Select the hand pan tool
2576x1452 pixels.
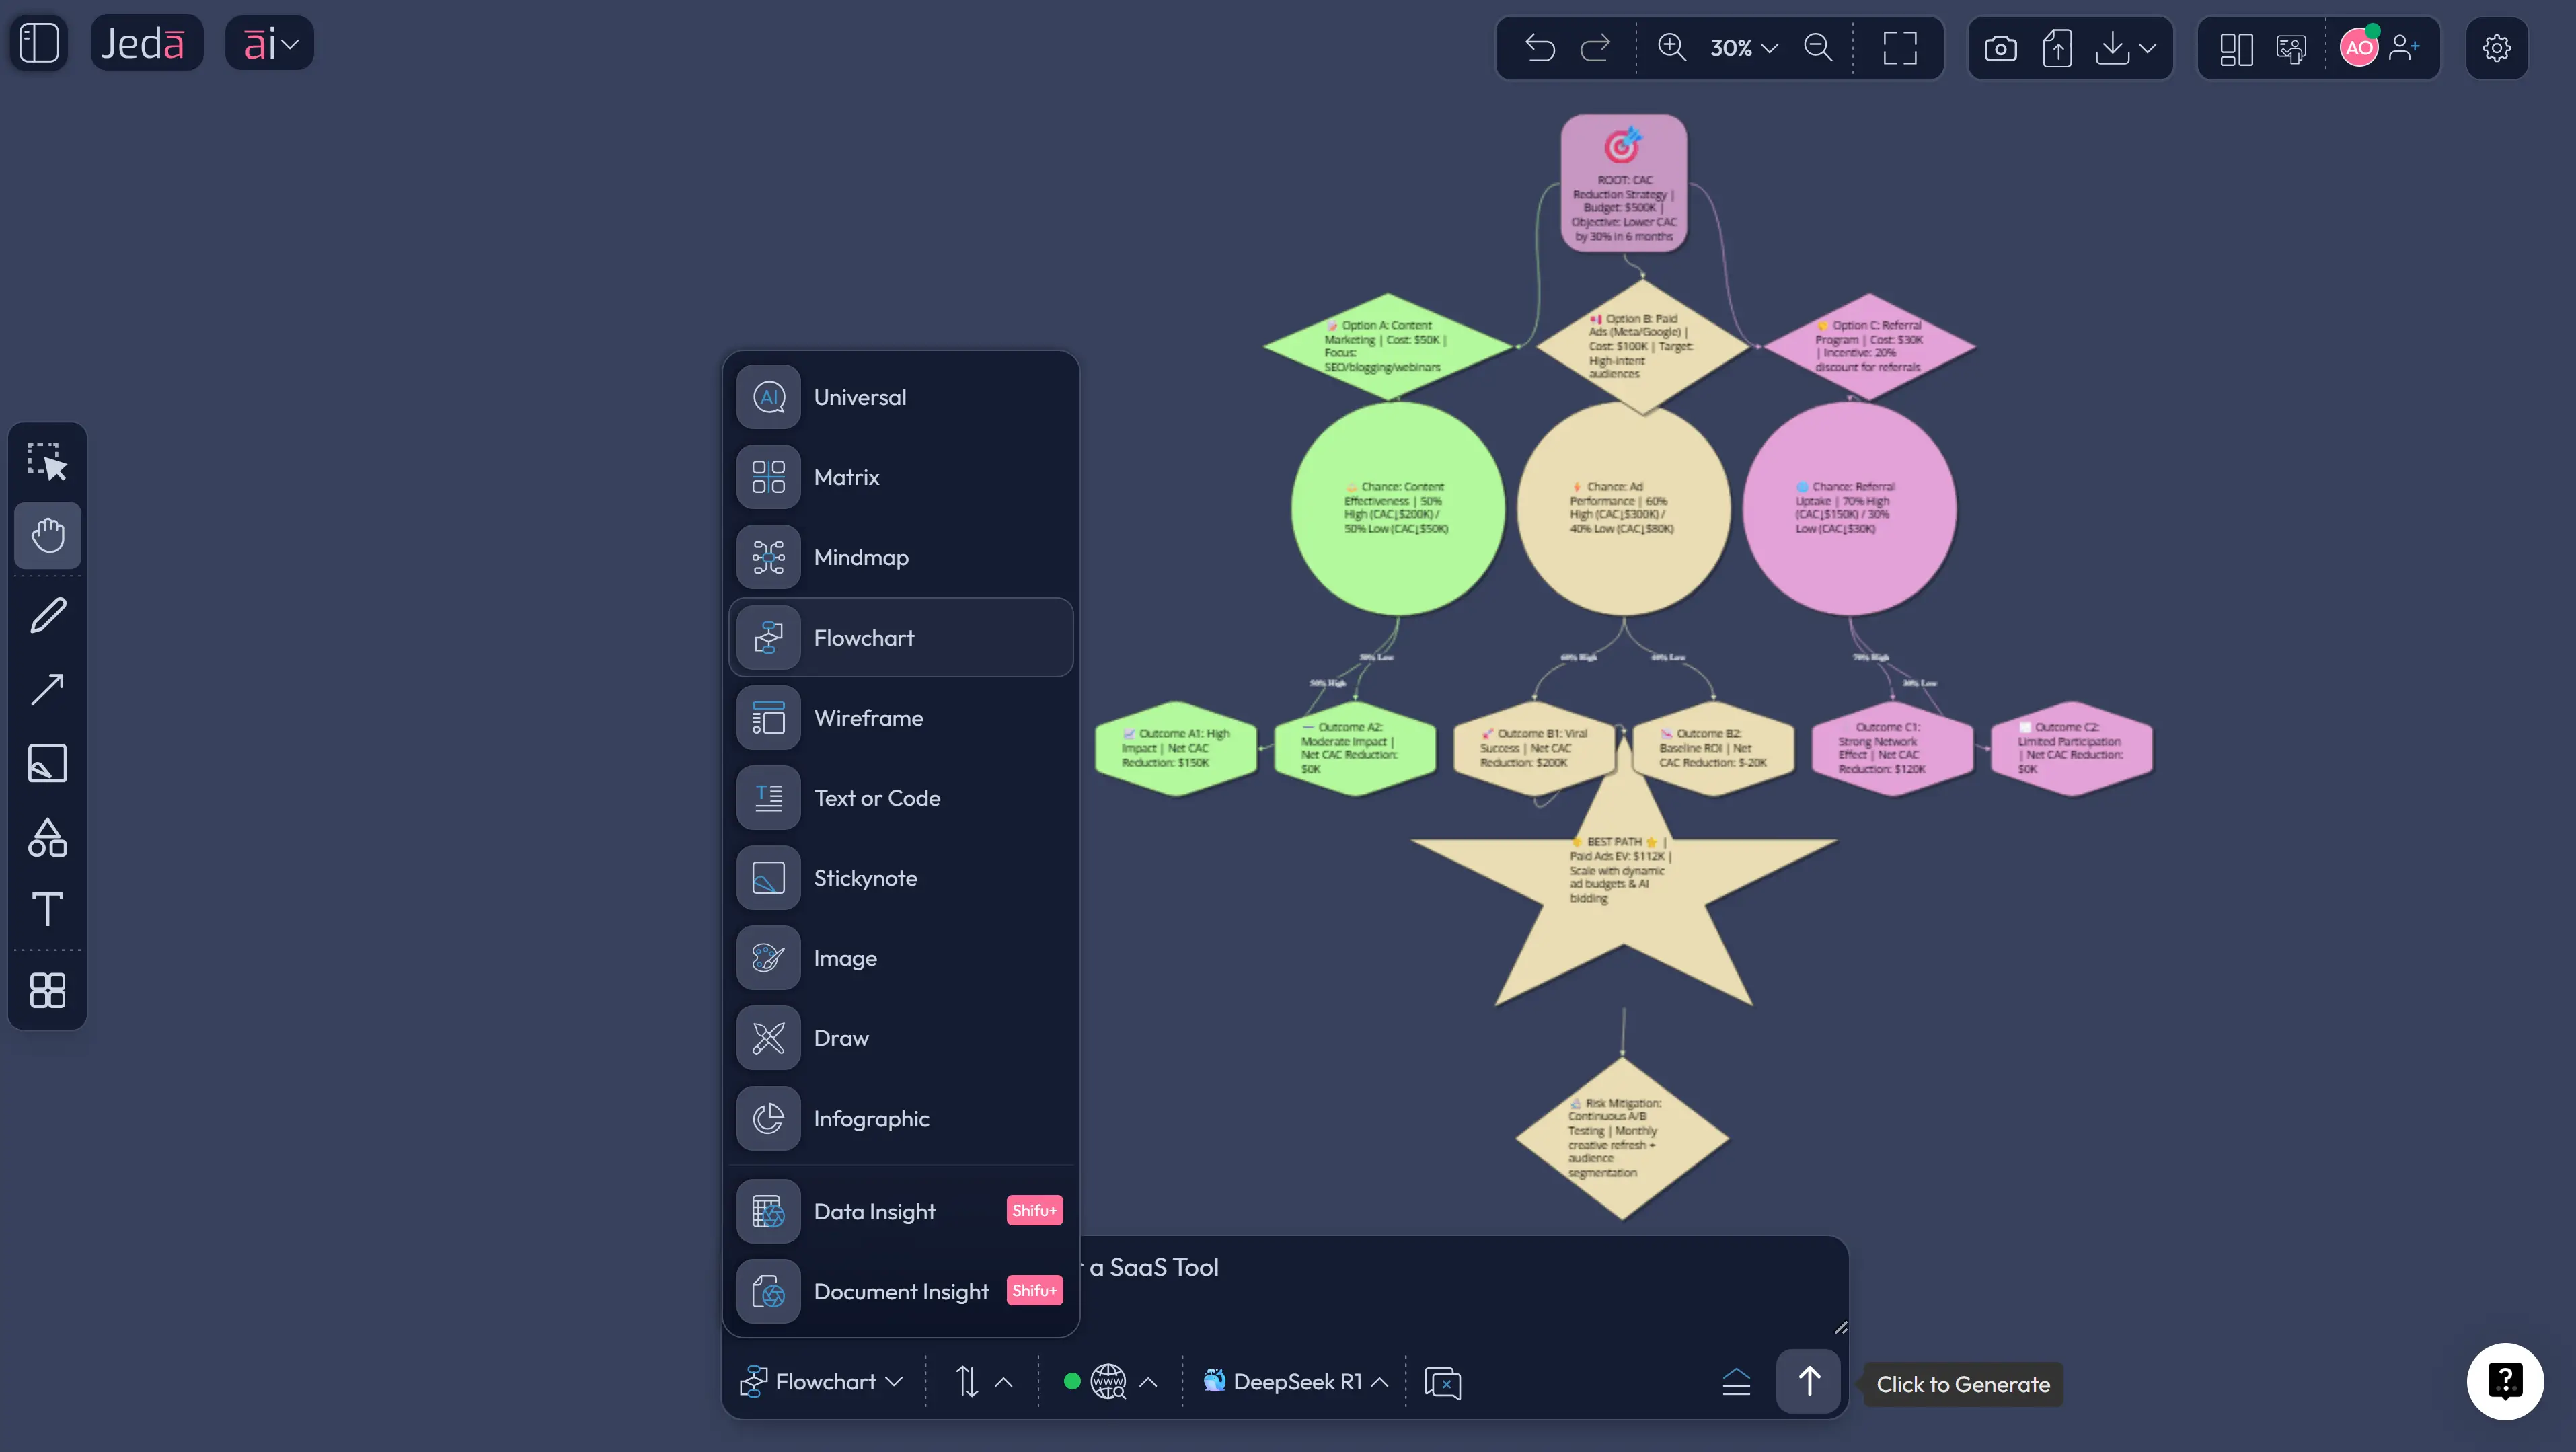pos(46,536)
